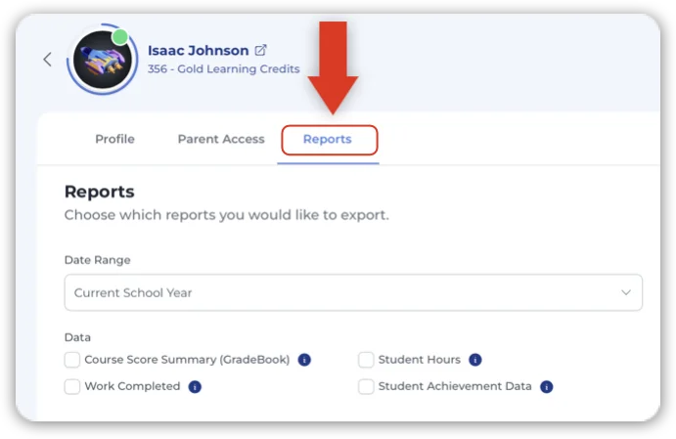Check Course Score Summary (GradeBook) box
This screenshot has height=439, width=676.
[x=72, y=360]
